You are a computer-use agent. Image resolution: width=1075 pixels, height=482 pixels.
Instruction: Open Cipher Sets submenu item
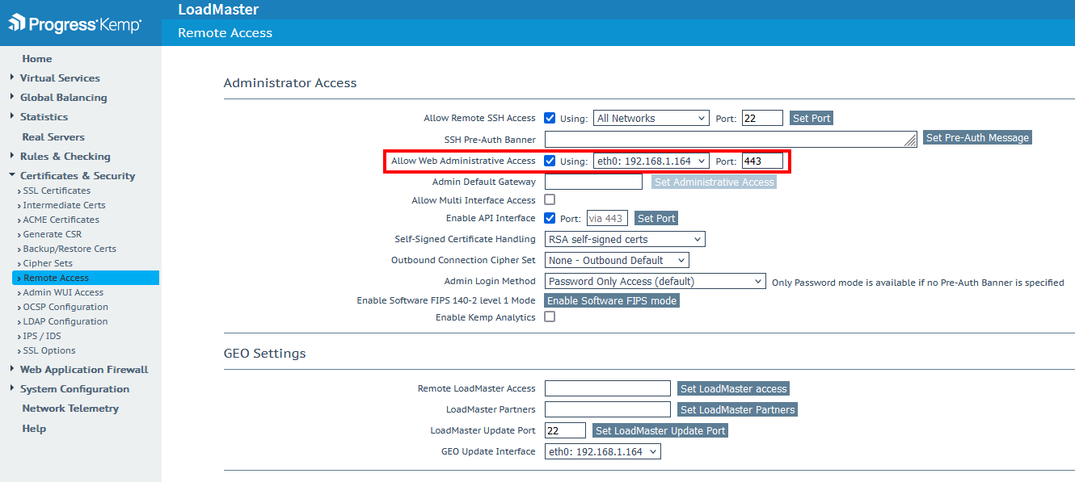[48, 263]
